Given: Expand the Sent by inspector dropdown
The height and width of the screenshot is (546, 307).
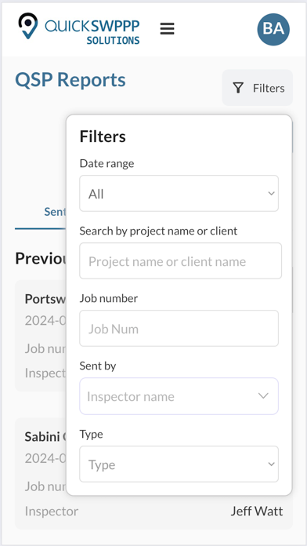Looking at the screenshot, I should 179,396.
